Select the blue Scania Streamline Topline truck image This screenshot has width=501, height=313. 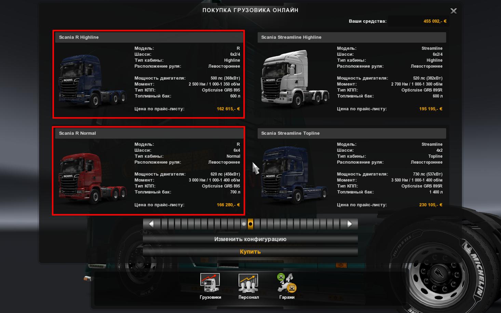(x=295, y=175)
